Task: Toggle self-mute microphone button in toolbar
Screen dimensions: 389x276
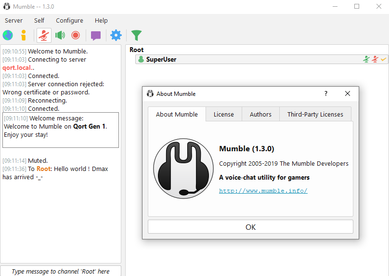Action: 44,35
